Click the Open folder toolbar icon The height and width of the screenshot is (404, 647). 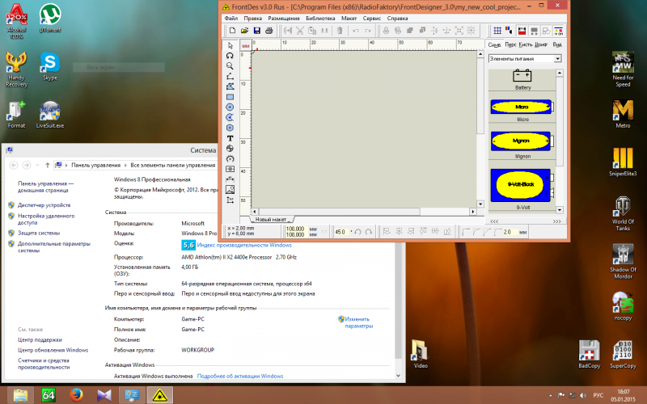[x=244, y=31]
